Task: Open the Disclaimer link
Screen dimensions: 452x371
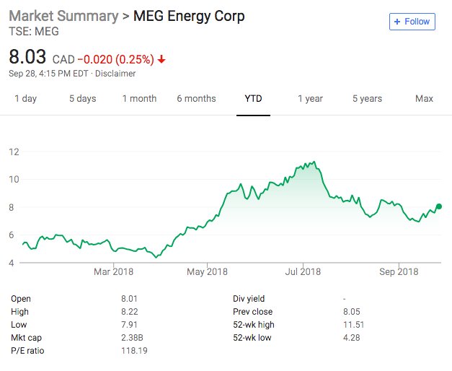Action: click(x=116, y=73)
